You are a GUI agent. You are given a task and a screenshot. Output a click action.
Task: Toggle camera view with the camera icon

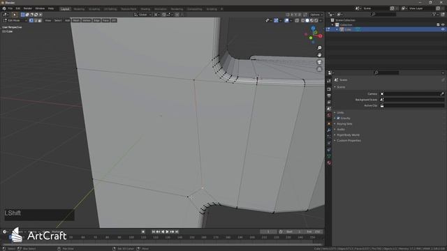(319, 62)
